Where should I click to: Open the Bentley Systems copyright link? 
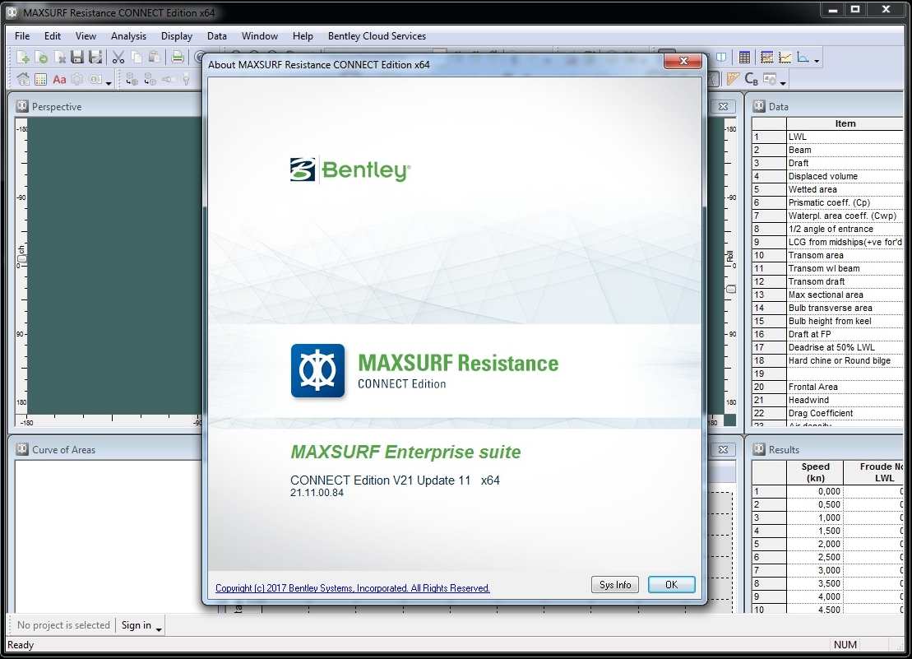[353, 588]
